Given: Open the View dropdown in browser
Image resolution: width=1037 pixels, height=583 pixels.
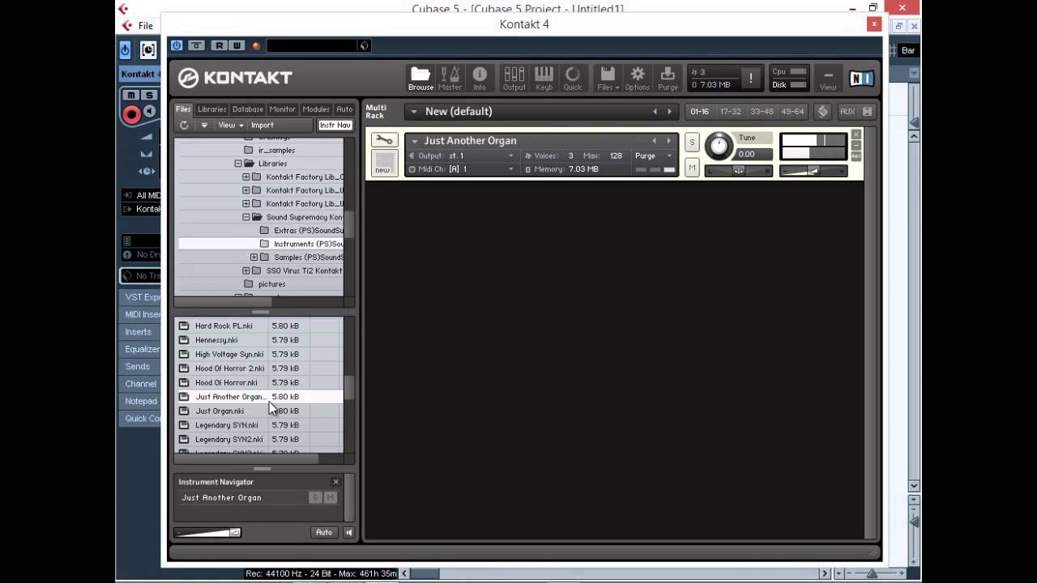Looking at the screenshot, I should pyautogui.click(x=230, y=126).
